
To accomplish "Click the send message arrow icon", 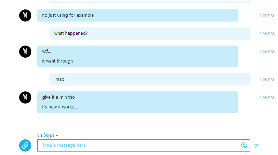I will pos(256,146).
